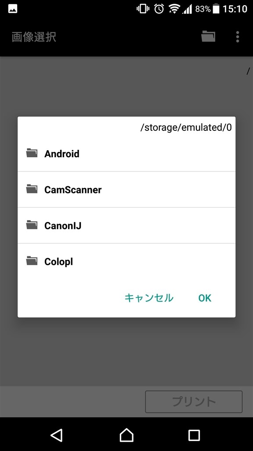Click the folder icon beside Colopl
Screen dimensions: 253x451
pos(32,261)
